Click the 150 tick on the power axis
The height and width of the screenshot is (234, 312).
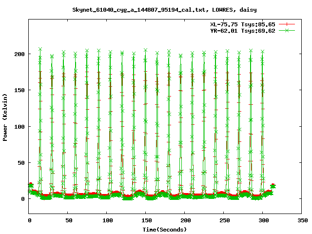tap(19, 90)
